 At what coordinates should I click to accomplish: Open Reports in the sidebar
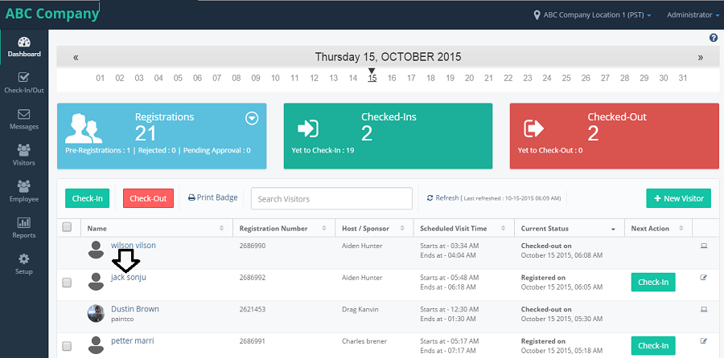click(x=24, y=228)
